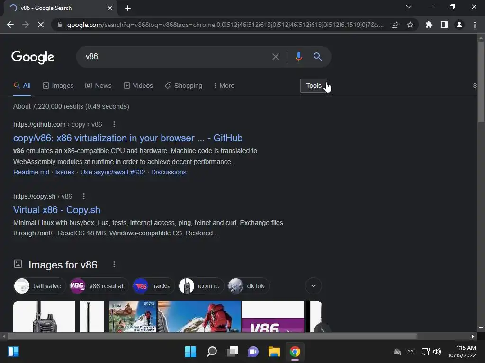Open the Extensions puzzle icon
This screenshot has height=363, width=485.
coord(429,25)
